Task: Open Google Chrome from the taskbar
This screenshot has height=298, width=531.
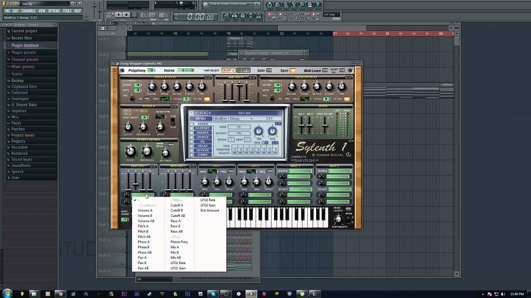Action: click(61, 294)
